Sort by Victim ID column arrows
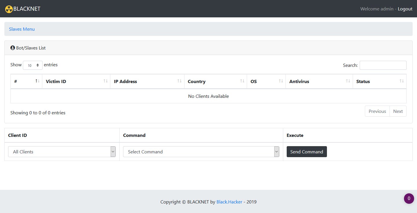The width and height of the screenshot is (417, 213). (x=105, y=81)
